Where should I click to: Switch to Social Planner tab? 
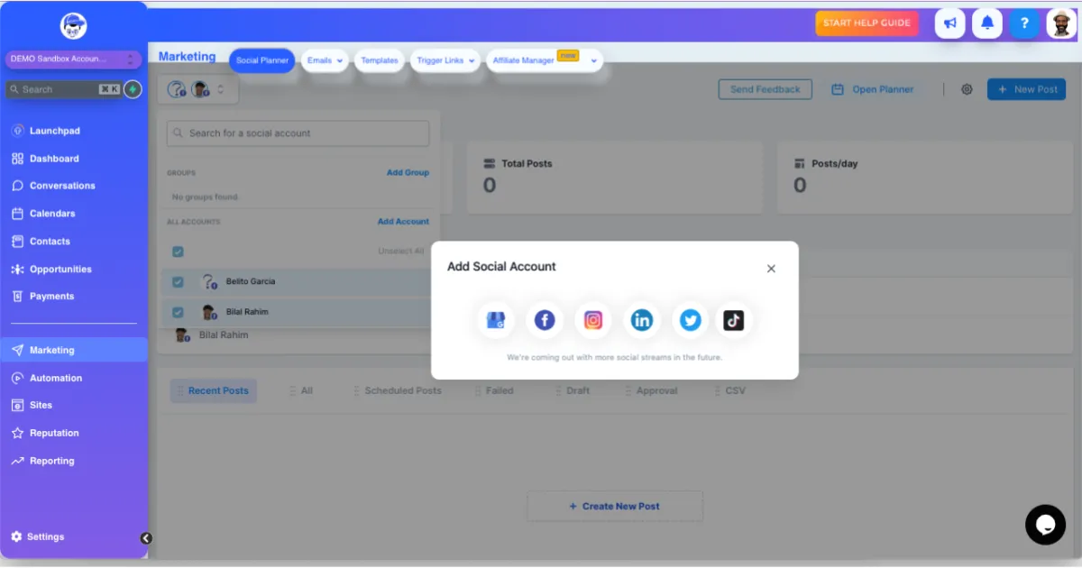[x=261, y=60]
